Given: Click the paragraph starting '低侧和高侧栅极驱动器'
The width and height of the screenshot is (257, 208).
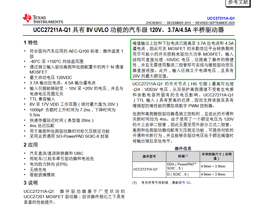Looking at the screenshot, I should click(183, 127).
